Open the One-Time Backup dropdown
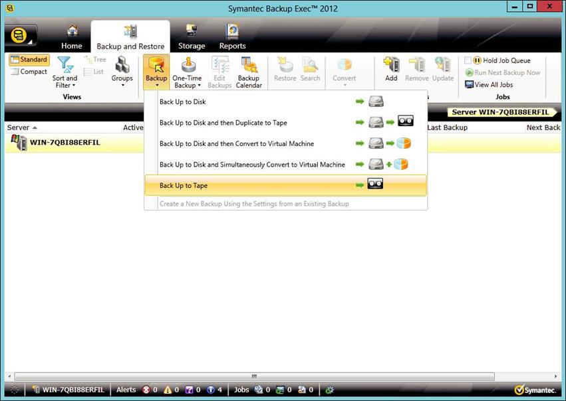Image resolution: width=566 pixels, height=401 pixels. click(187, 72)
